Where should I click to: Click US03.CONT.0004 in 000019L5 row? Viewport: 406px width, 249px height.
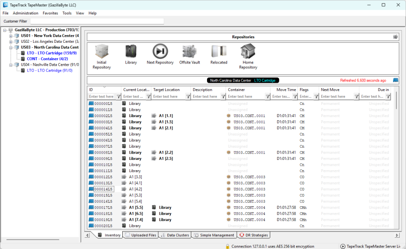[x=249, y=220]
